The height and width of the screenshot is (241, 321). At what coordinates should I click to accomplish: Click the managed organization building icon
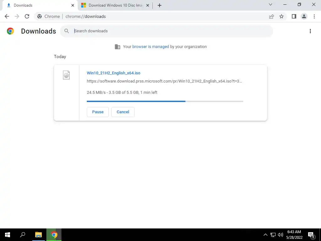(x=118, y=47)
